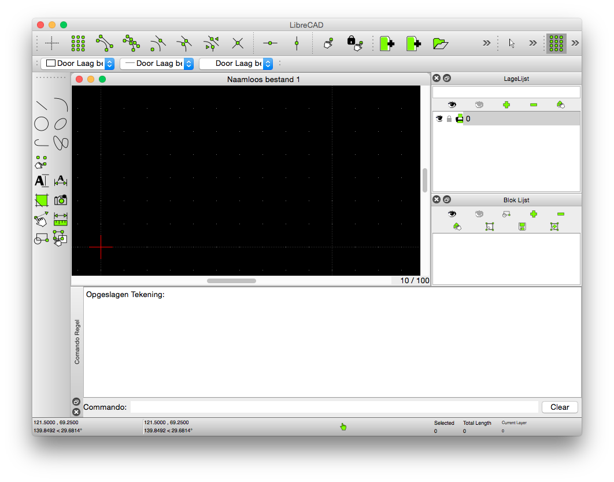Click the camera Insert Image tool

pos(60,200)
